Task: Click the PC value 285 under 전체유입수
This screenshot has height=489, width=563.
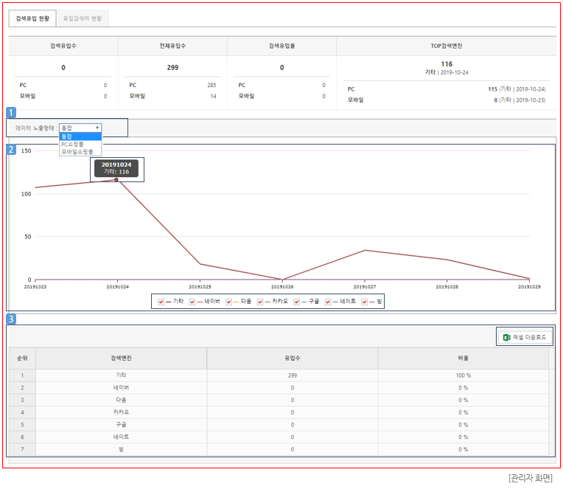Action: pyautogui.click(x=211, y=85)
